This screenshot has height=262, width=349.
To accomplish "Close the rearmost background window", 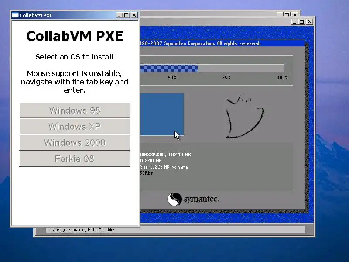I will pyautogui.click(x=295, y=14).
